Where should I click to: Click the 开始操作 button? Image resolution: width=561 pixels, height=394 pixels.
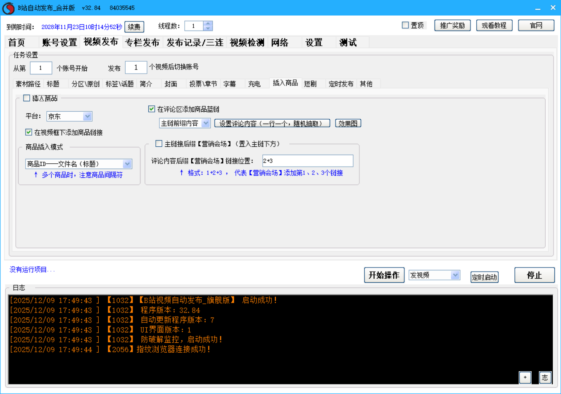[384, 275]
